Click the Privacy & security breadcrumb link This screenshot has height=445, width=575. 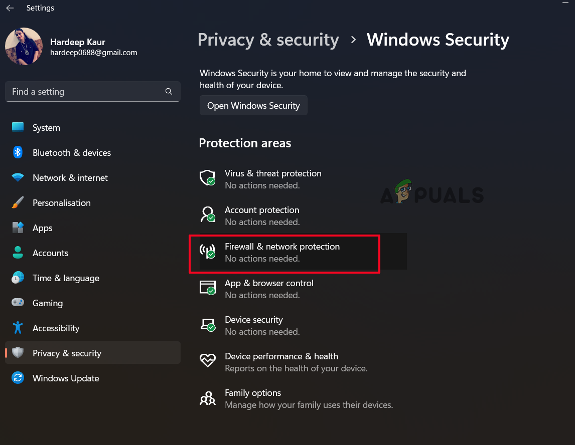(268, 40)
